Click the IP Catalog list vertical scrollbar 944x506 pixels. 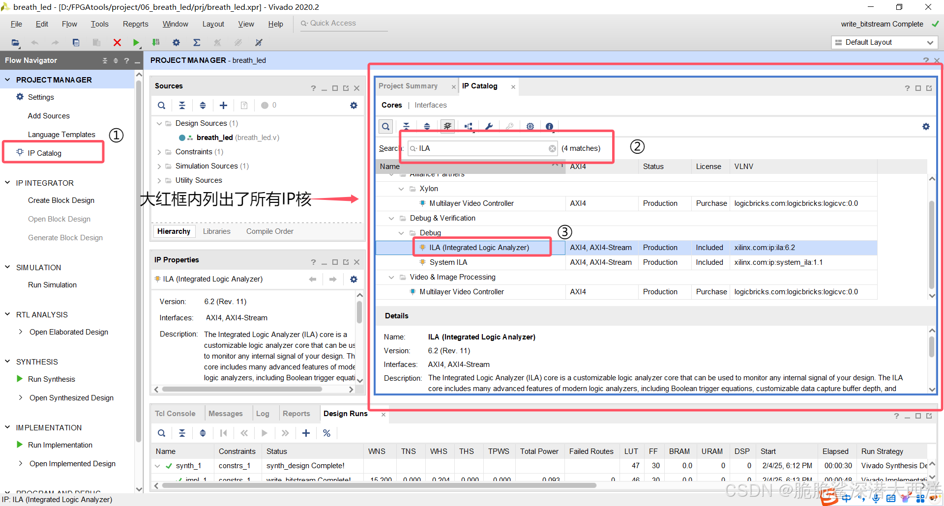click(x=932, y=245)
